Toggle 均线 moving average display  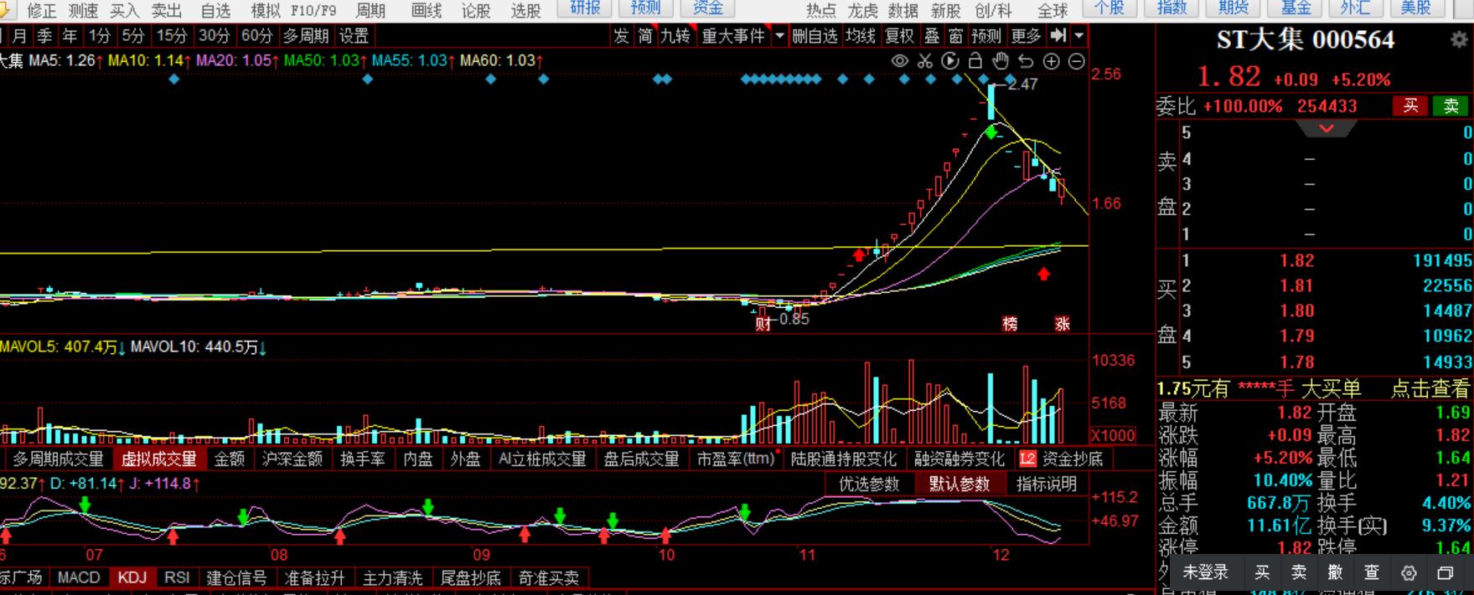point(860,36)
